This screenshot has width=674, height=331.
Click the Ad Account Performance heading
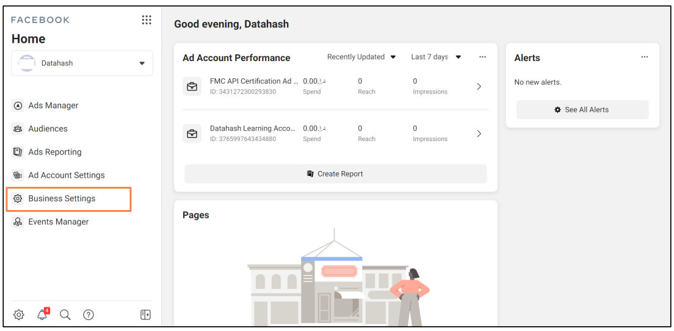[236, 58]
